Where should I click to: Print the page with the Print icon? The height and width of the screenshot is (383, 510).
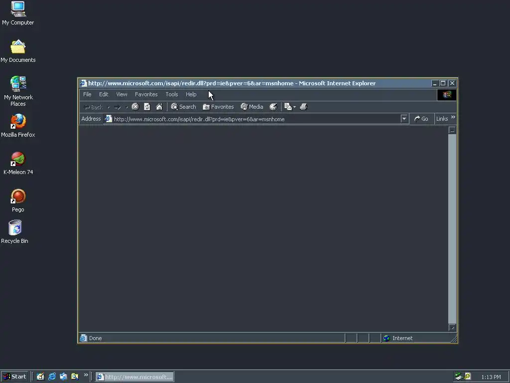[303, 107]
